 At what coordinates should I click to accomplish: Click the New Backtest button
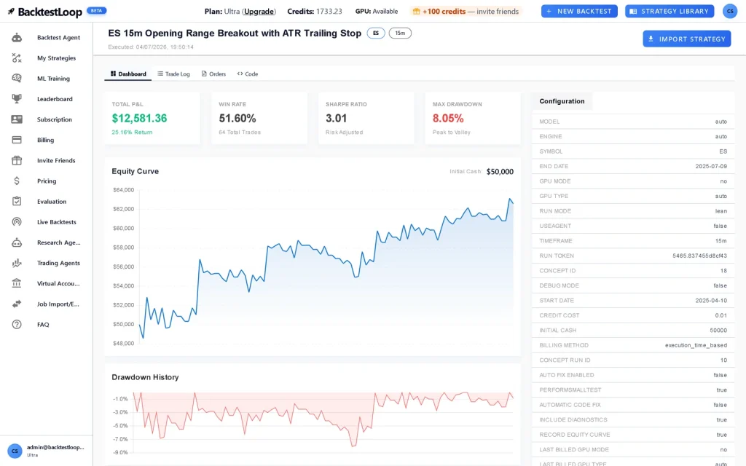(579, 12)
